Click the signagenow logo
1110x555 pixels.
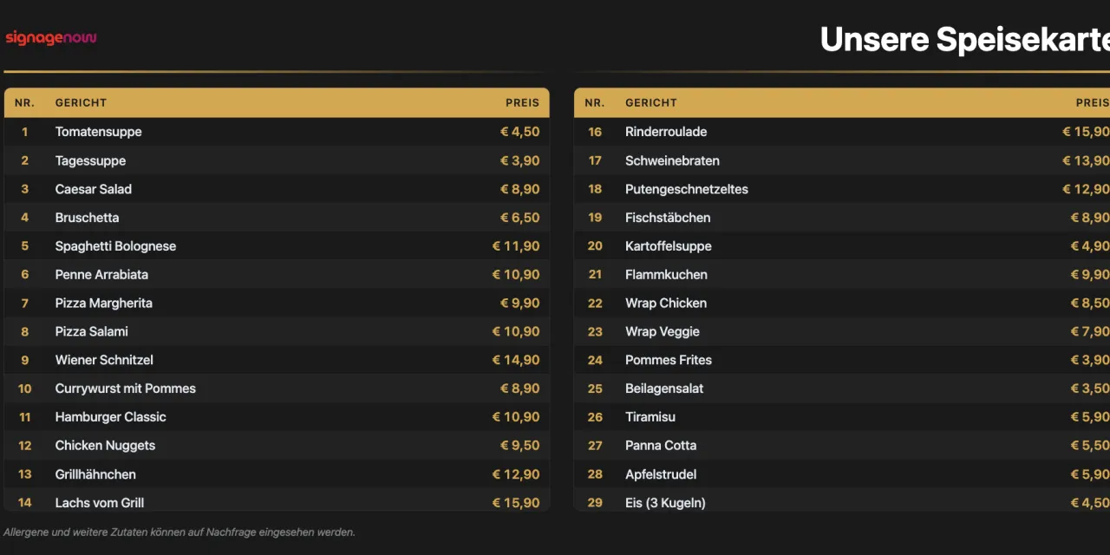pyautogui.click(x=51, y=38)
